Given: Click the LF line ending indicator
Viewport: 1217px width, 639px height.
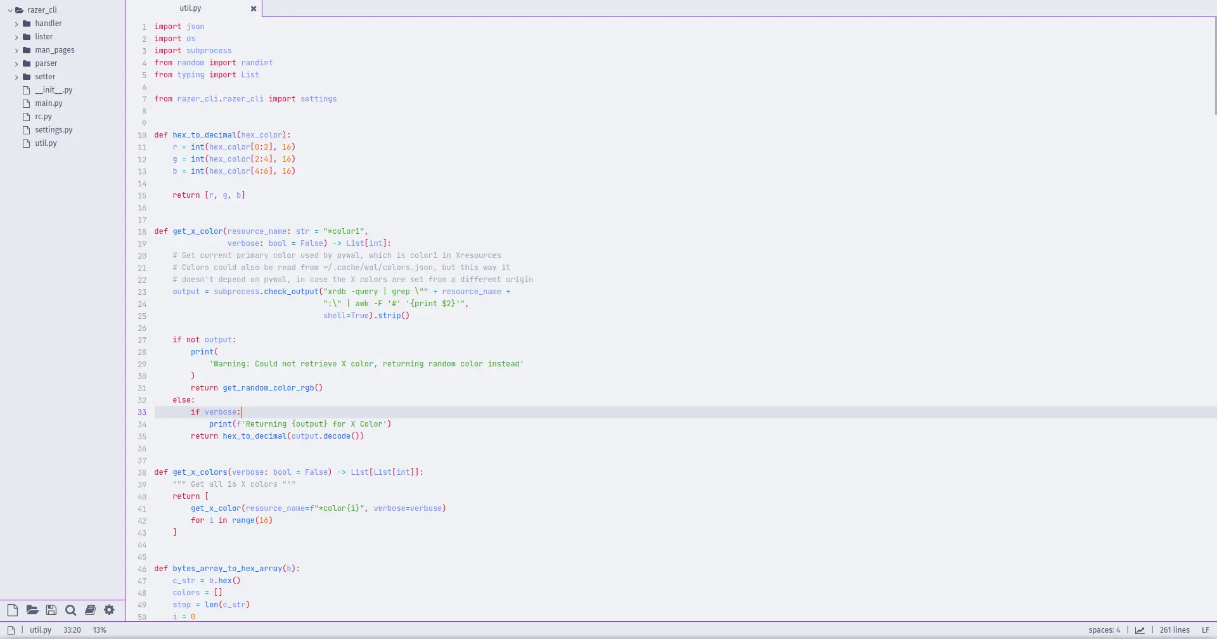Looking at the screenshot, I should 1206,630.
